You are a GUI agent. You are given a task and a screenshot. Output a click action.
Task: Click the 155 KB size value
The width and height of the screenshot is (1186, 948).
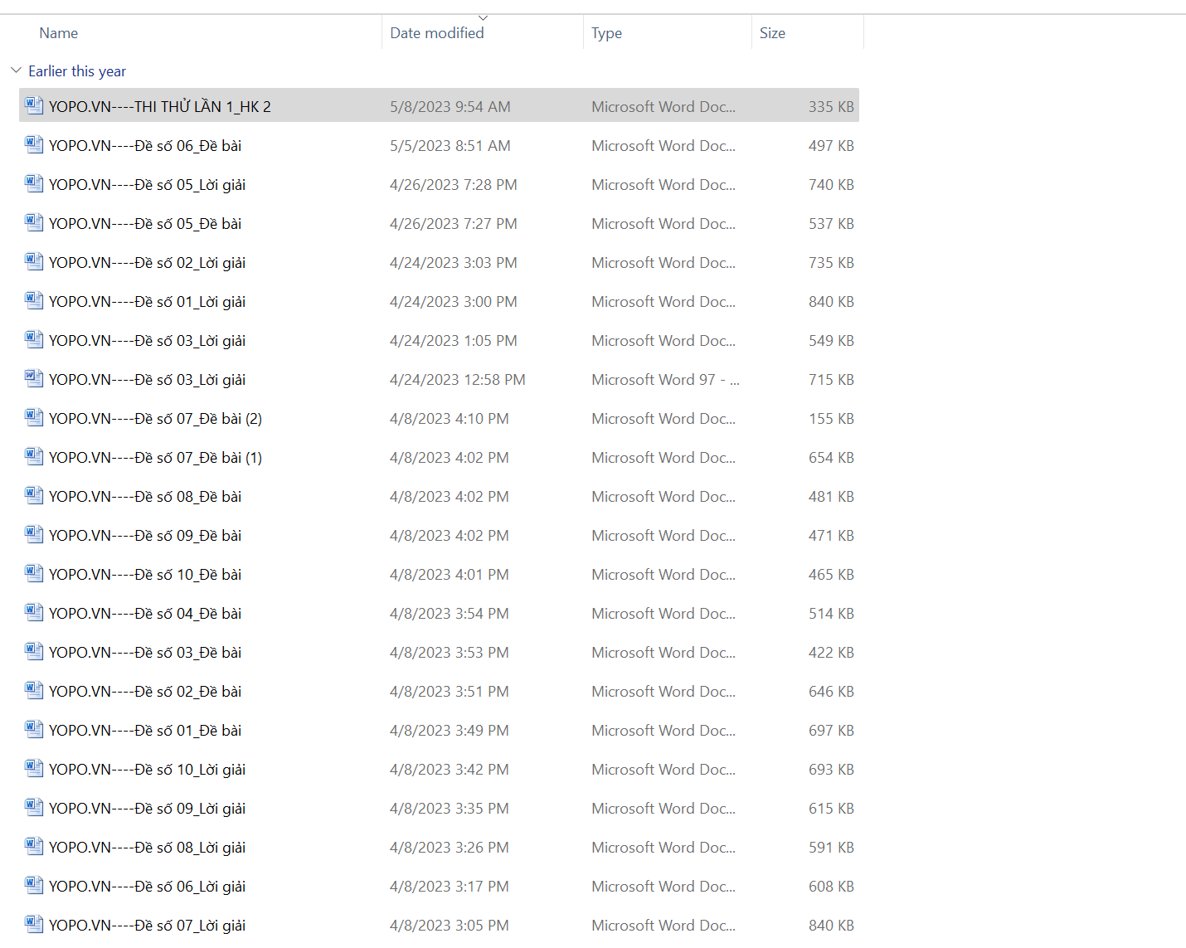(x=831, y=418)
